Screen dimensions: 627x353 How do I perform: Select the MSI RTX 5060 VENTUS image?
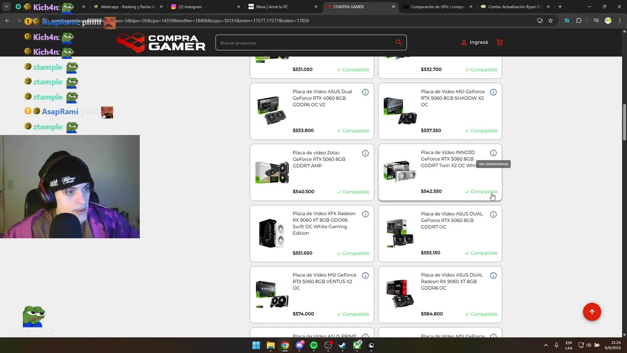point(272,294)
